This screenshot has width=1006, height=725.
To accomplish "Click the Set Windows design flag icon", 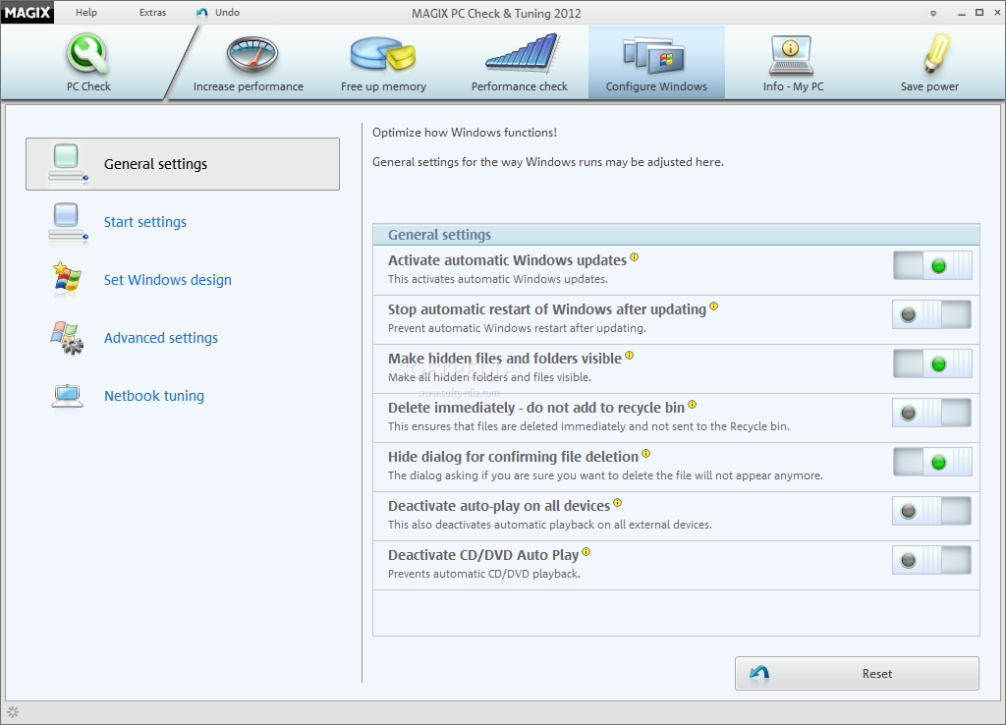I will tap(67, 279).
